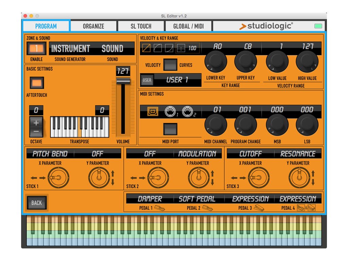Click the Lower Key knob
Screen dimensions: 348x261
pyautogui.click(x=215, y=62)
